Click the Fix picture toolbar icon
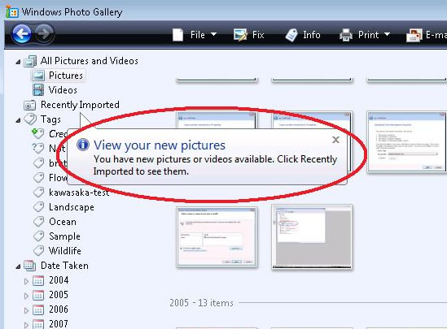The width and height of the screenshot is (447, 329). 240,35
